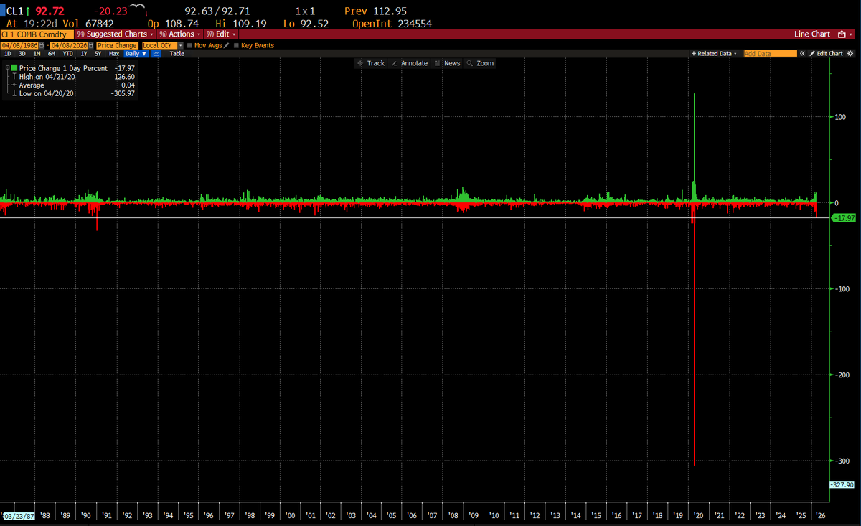The image size is (861, 526).
Task: Open the News overlay tool
Action: click(448, 63)
